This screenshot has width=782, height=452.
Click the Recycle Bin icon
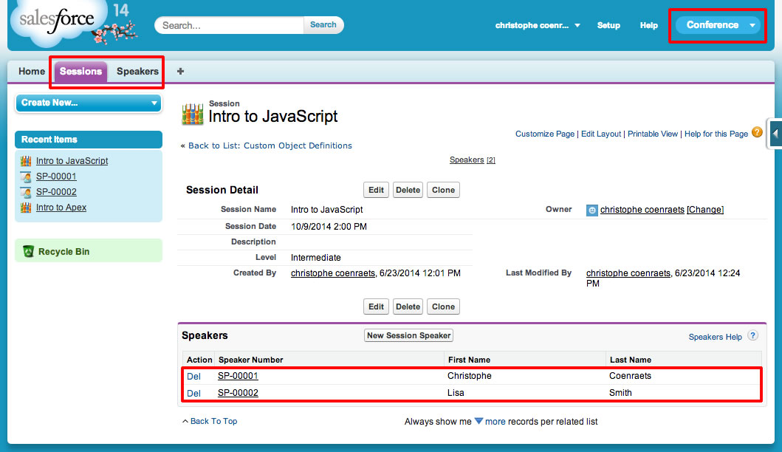tap(28, 251)
